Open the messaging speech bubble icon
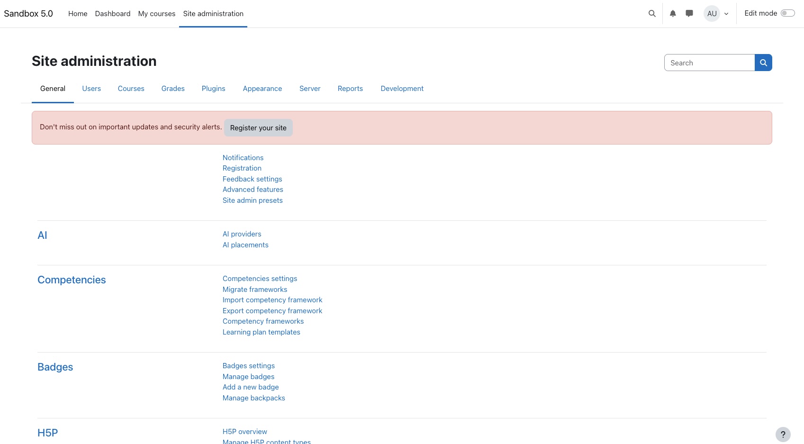 click(689, 13)
